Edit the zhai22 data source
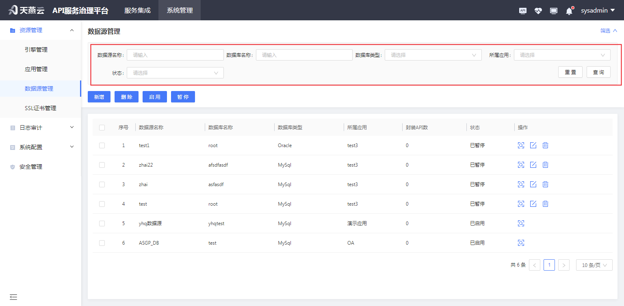 533,165
